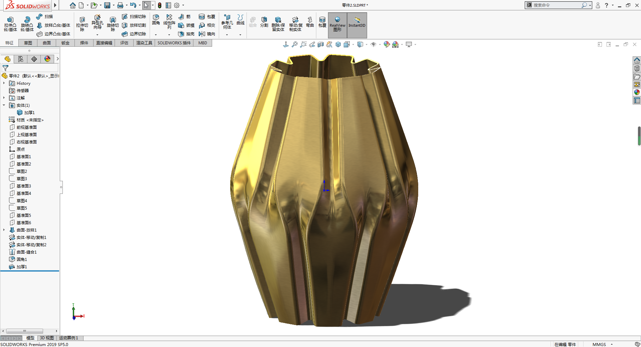Click the Intersect (相交) tool
Viewport: 641px width, 347px height.
[207, 25]
